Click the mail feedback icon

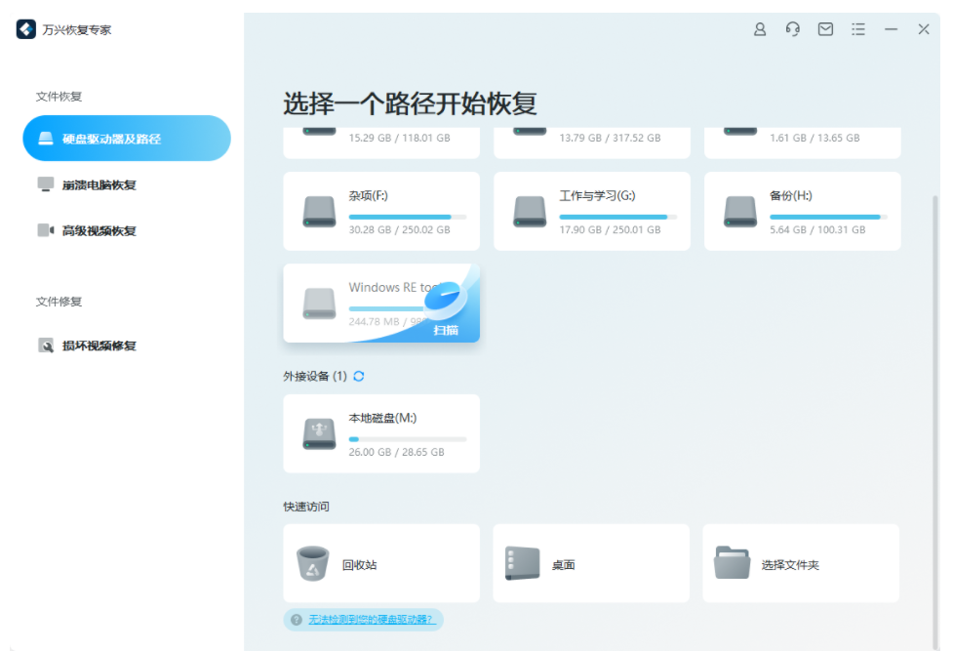click(825, 29)
